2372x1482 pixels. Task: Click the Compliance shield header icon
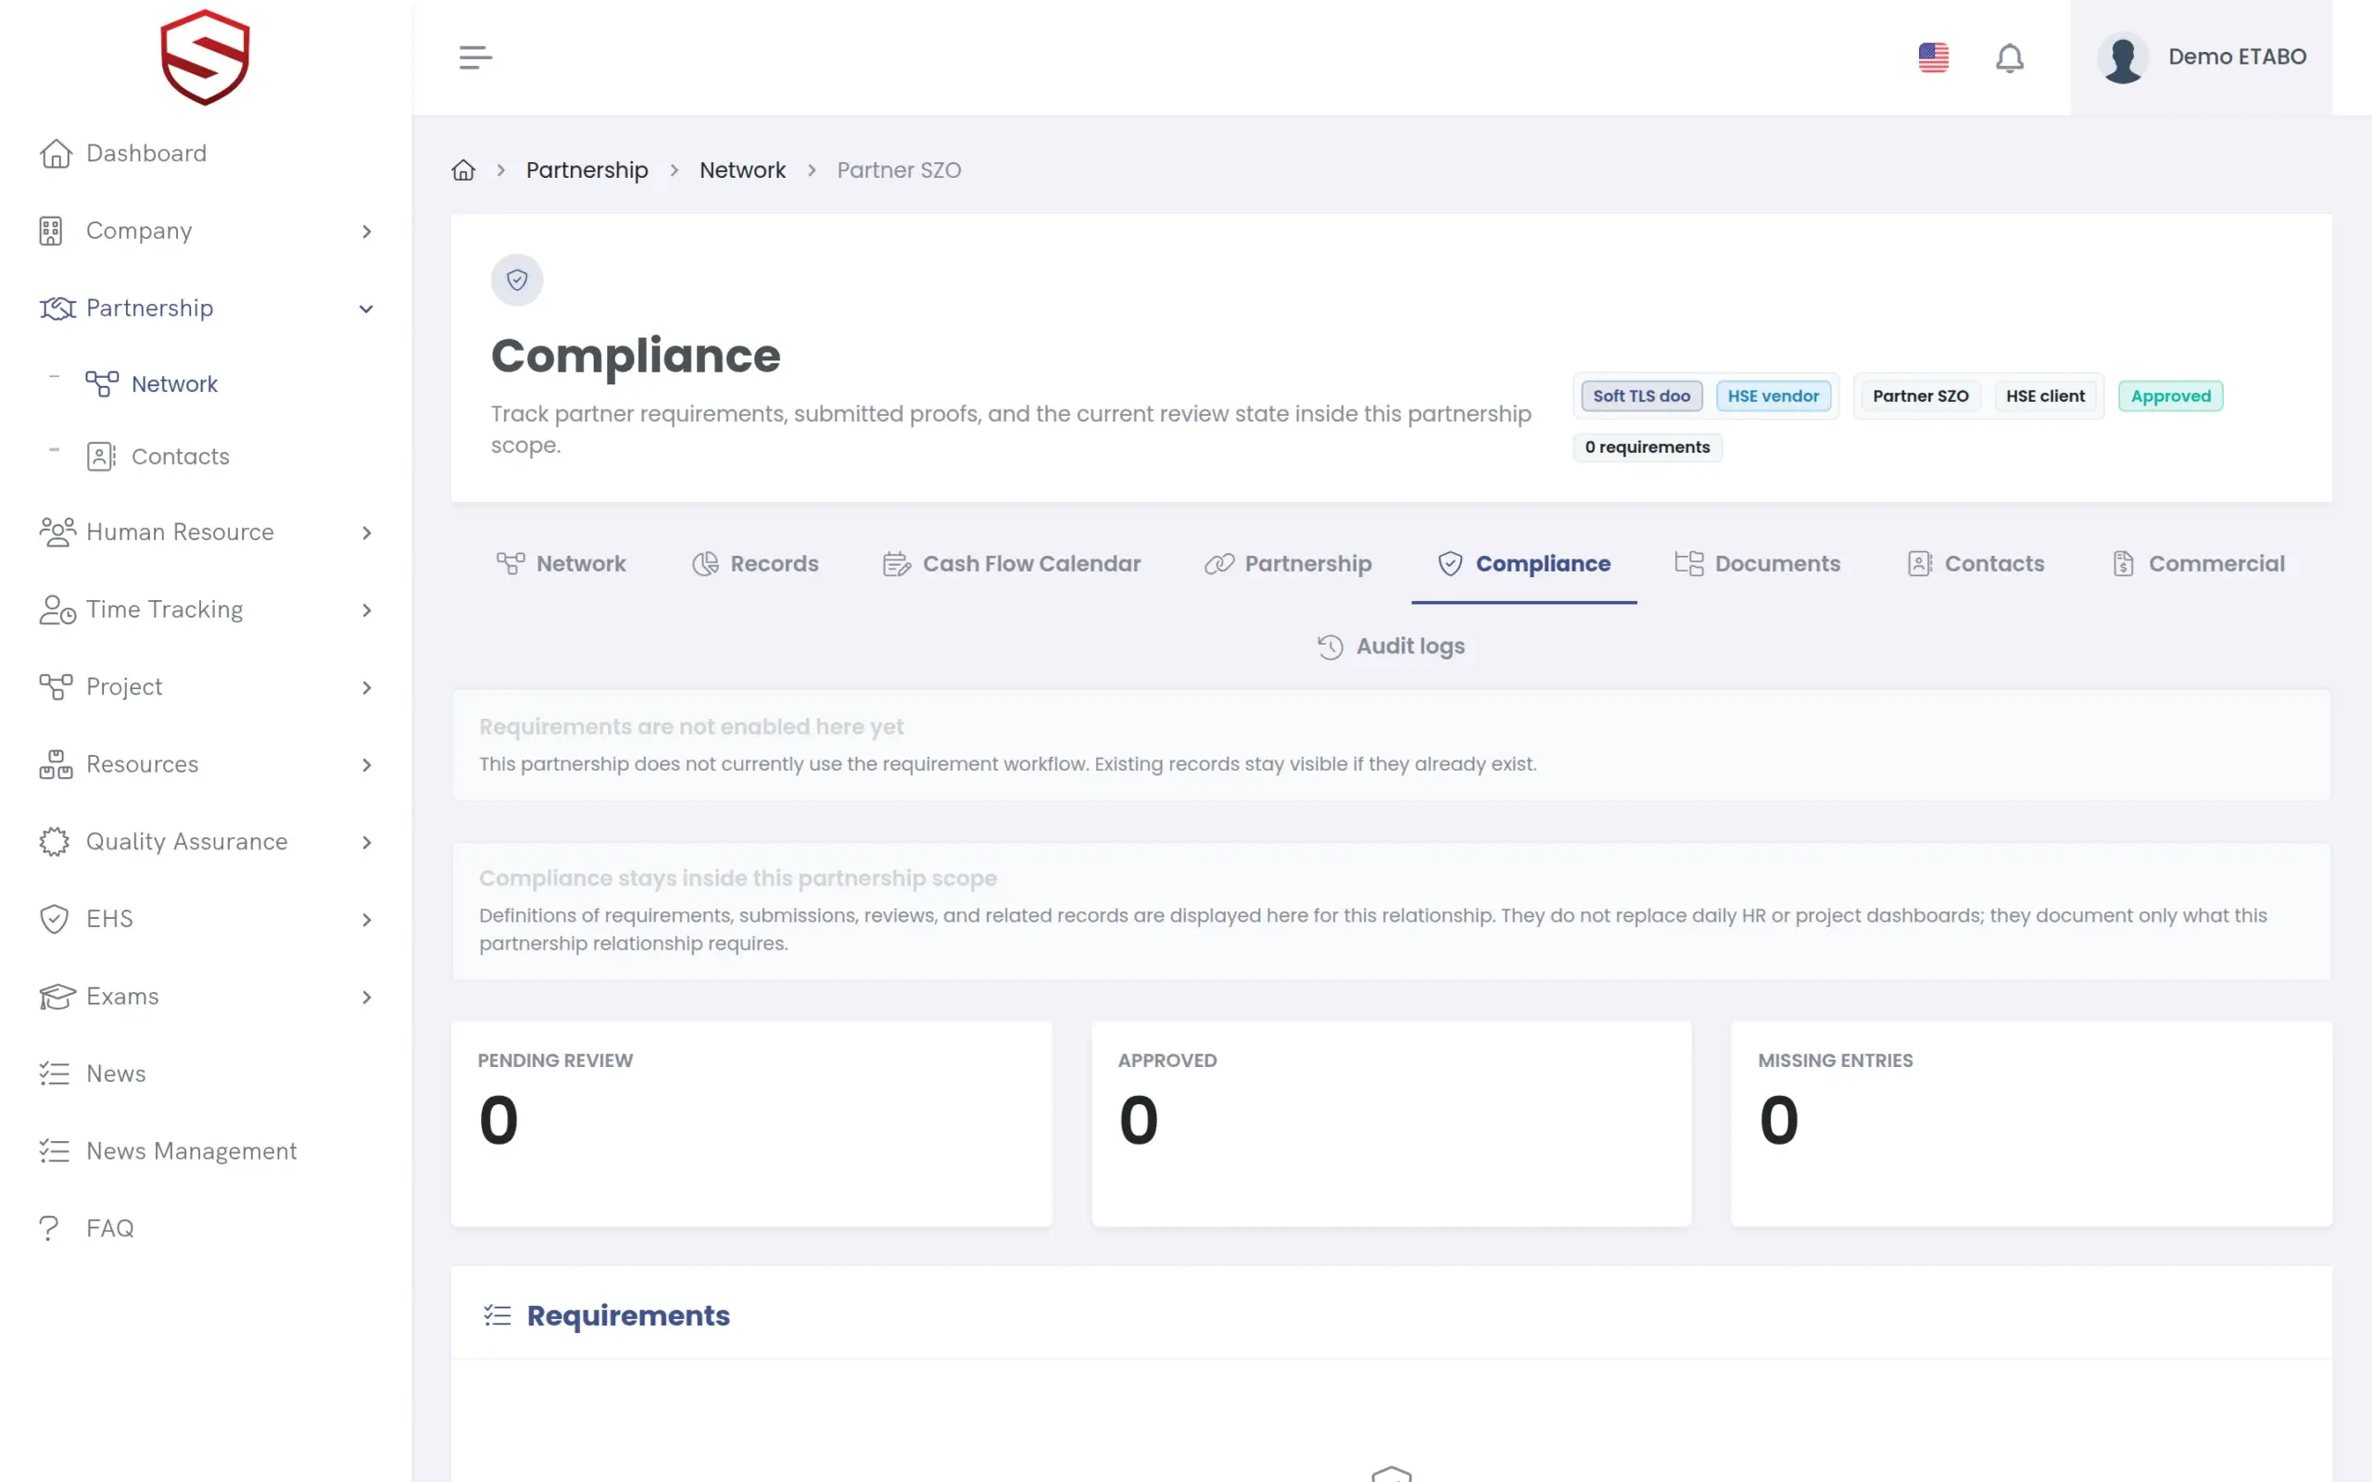coord(516,281)
